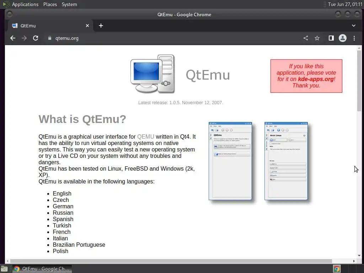Screen dimensions: 364x273
Task: Click the scroll-up arrow of the vertical scrollbar
Action: click(x=359, y=48)
